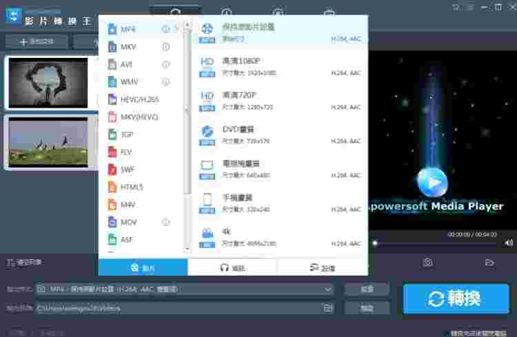Choose the HD 720P preset
Screen dimensions: 517x337
(x=281, y=101)
